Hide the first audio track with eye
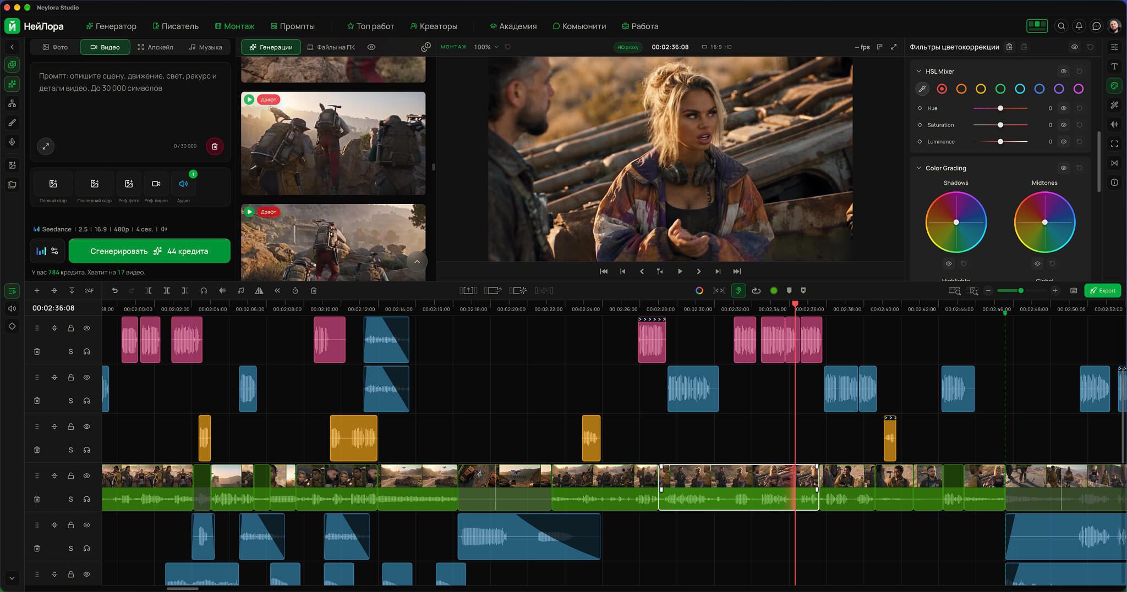 (86, 328)
